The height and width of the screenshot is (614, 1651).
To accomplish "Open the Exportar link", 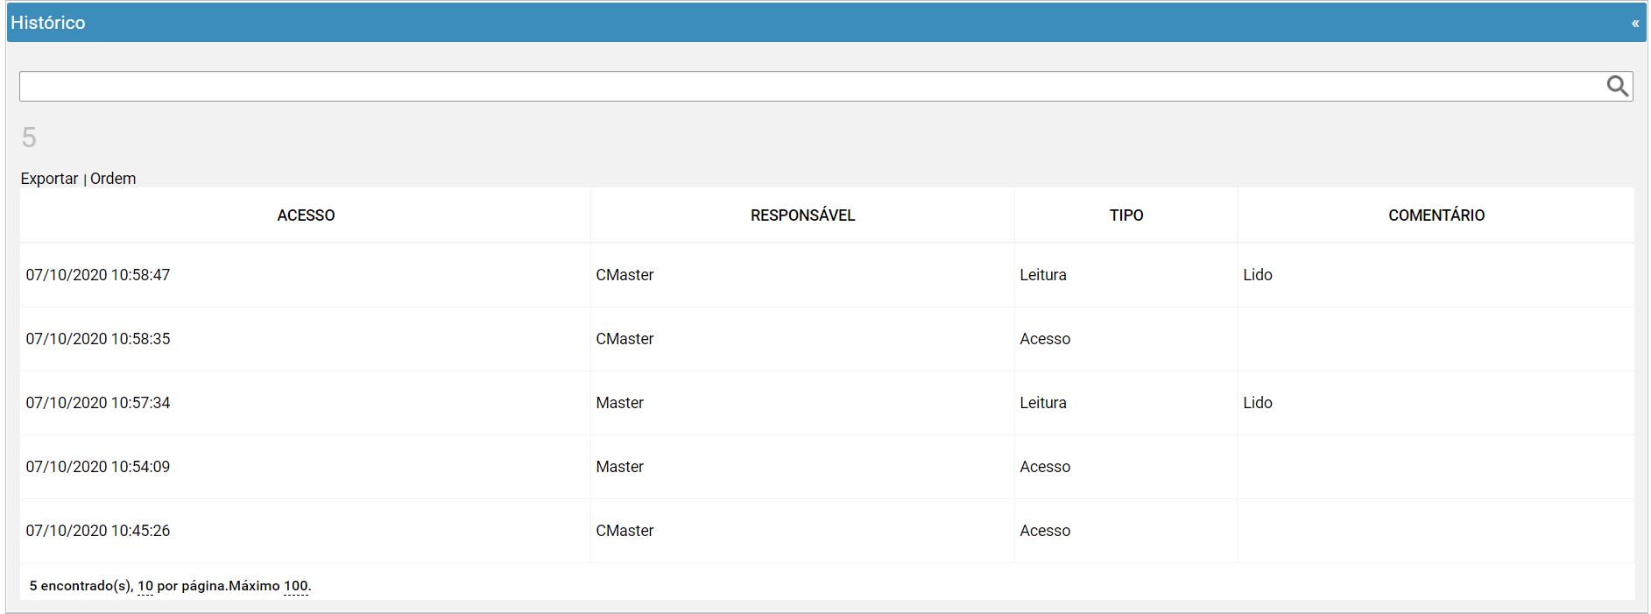I will coord(49,179).
